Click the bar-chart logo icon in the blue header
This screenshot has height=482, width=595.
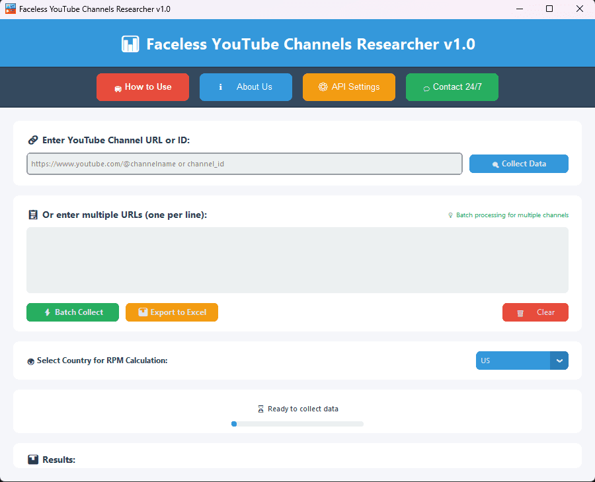tap(130, 44)
